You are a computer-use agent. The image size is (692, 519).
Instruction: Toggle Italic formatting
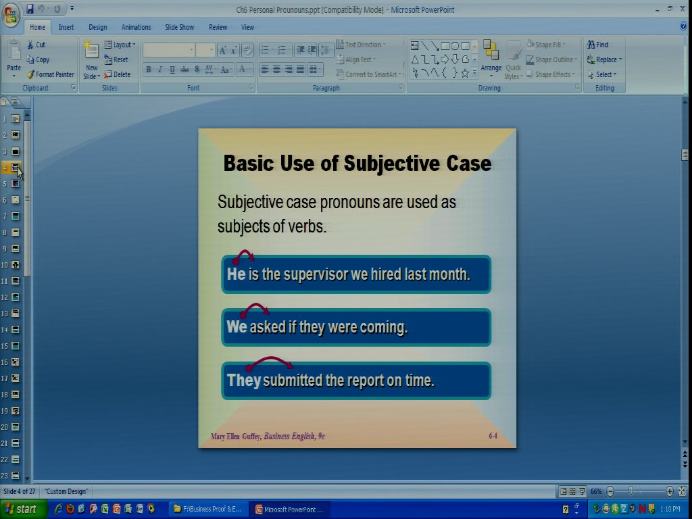[x=160, y=70]
